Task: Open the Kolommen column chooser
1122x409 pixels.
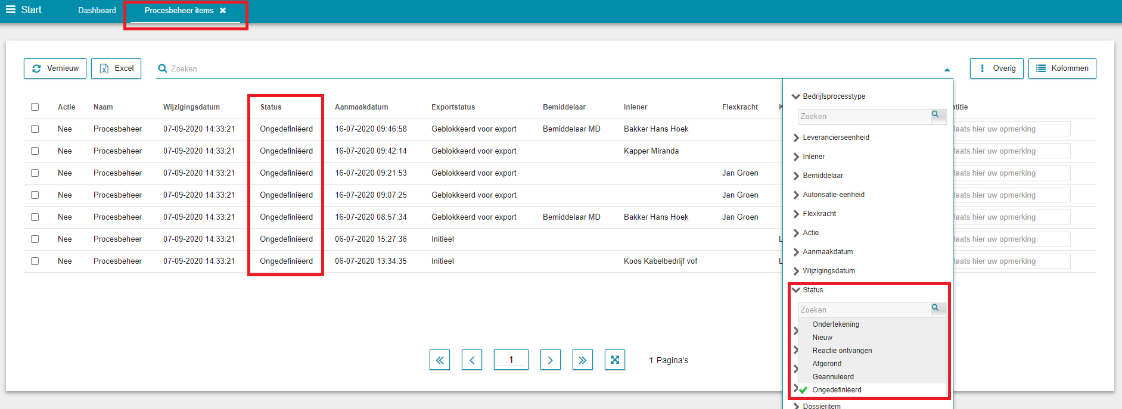Action: click(1062, 68)
